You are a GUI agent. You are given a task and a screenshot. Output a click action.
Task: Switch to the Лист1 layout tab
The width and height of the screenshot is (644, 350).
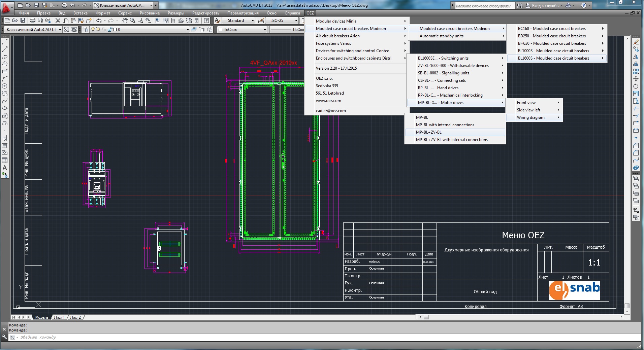click(59, 317)
